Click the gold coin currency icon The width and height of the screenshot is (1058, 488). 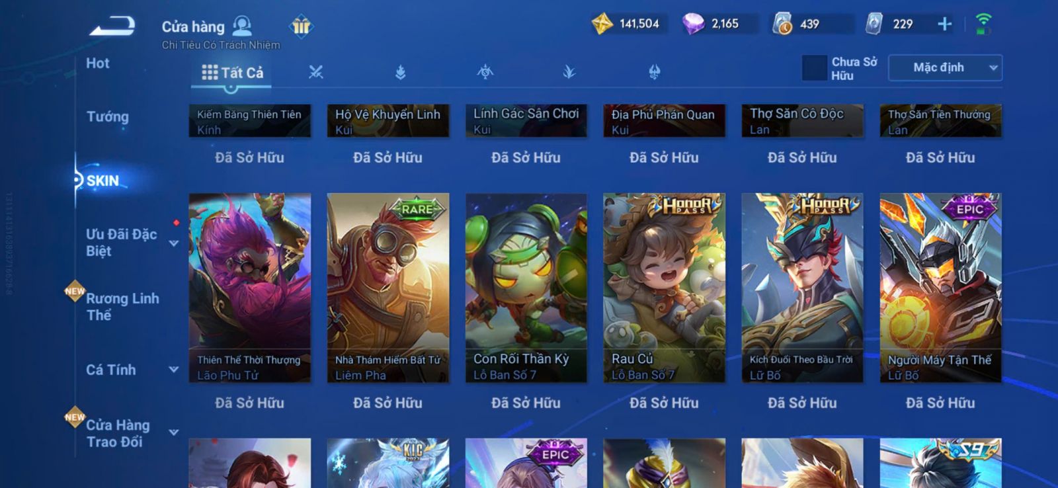pyautogui.click(x=602, y=24)
